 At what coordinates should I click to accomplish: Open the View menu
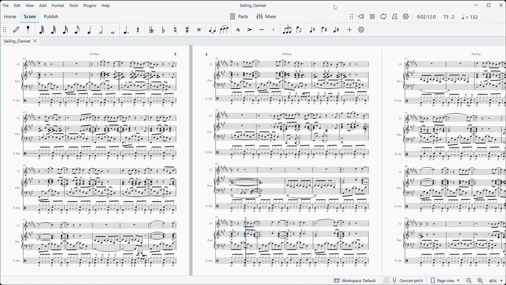click(x=30, y=6)
